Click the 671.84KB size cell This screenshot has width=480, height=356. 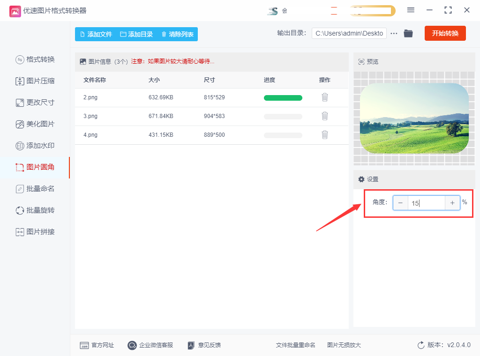pyautogui.click(x=161, y=116)
